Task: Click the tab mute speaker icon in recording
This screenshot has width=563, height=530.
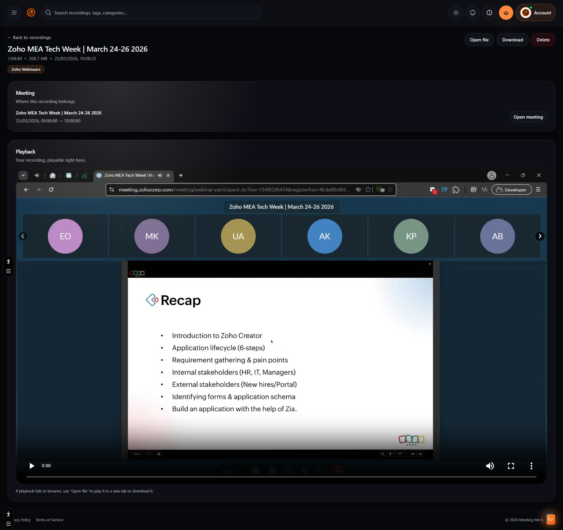Action: coord(160,175)
